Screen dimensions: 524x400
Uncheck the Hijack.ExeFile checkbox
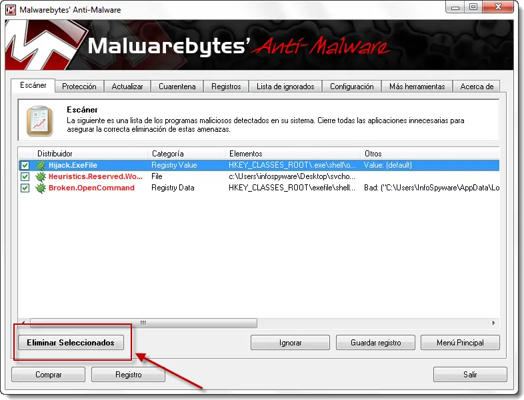[25, 165]
